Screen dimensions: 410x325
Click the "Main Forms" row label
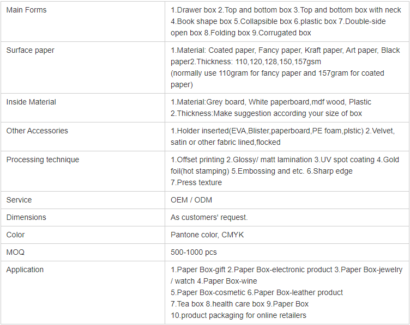[x=26, y=10]
